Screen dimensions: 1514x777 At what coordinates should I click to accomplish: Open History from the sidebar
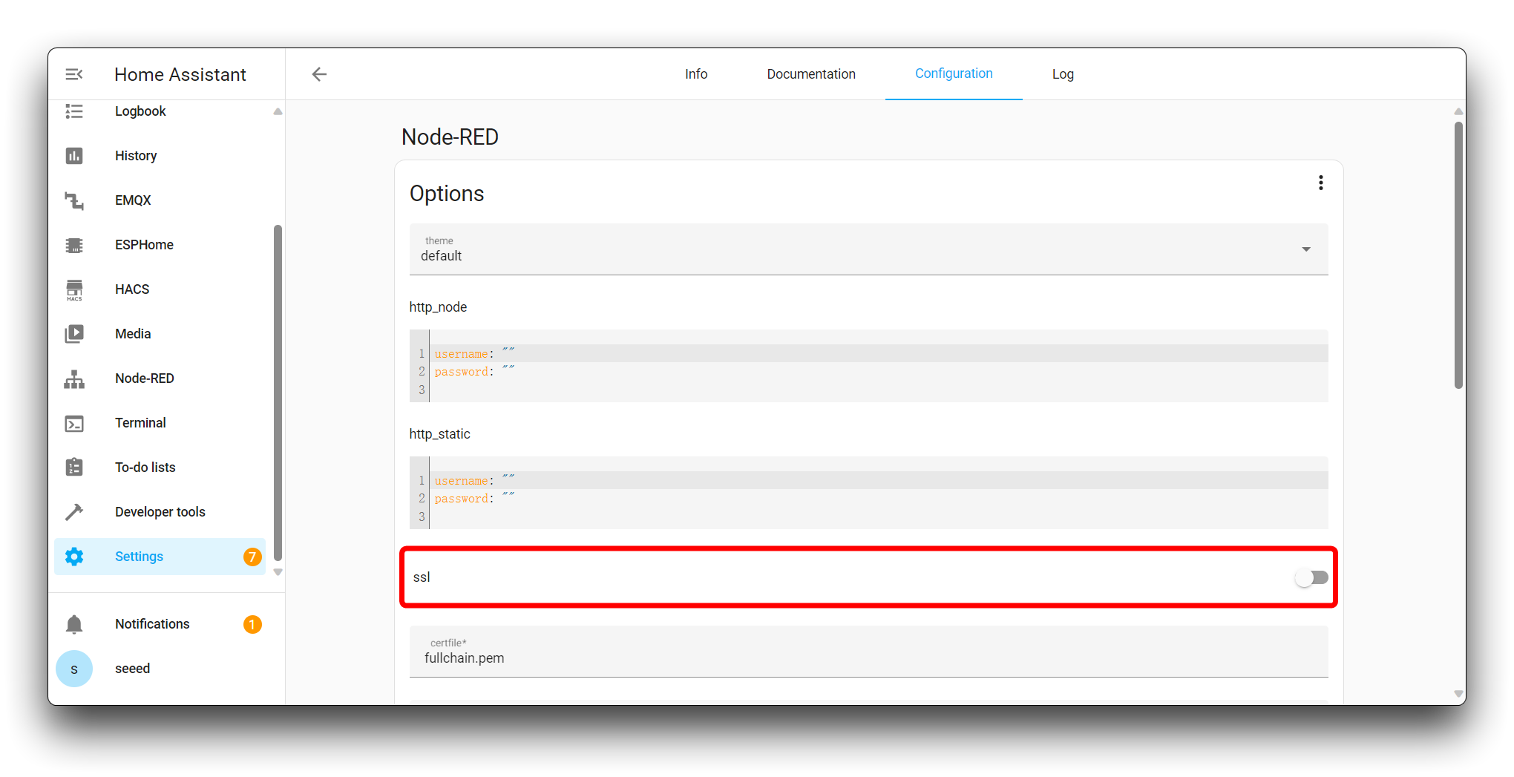[160, 156]
